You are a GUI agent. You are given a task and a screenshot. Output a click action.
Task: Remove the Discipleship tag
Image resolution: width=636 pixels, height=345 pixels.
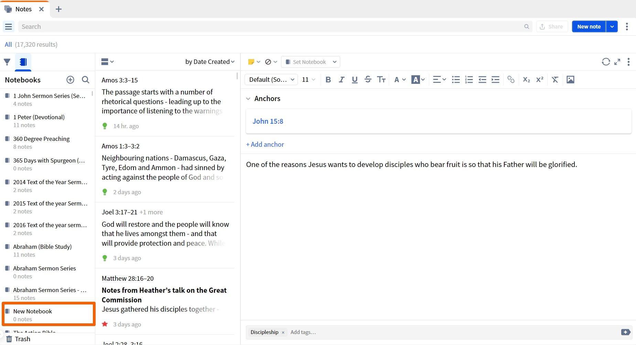coord(283,332)
